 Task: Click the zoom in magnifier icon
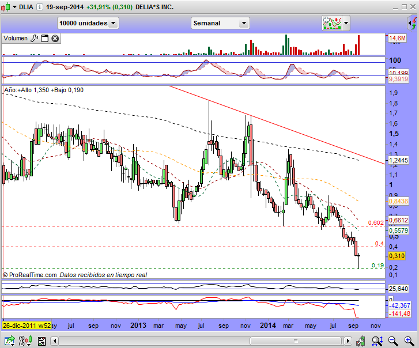tap(409, 341)
